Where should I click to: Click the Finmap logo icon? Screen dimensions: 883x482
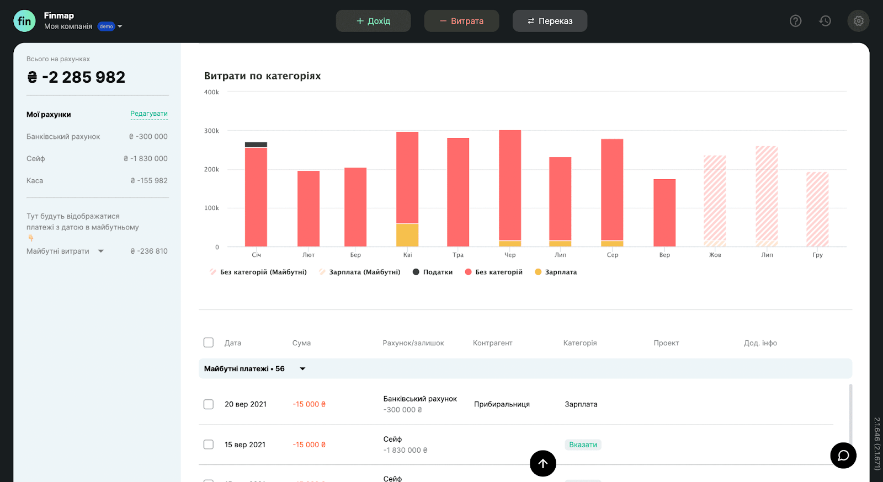[24, 21]
